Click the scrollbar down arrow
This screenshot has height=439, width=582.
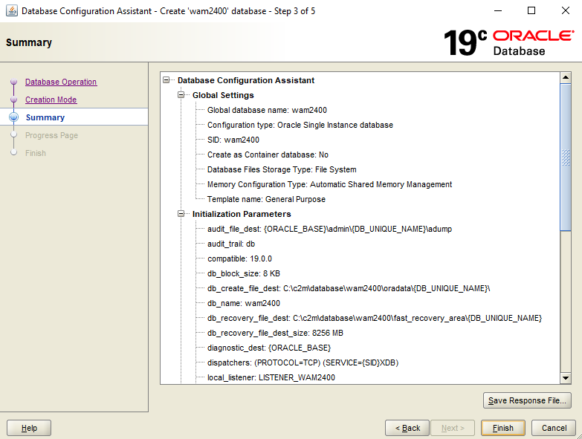click(566, 378)
